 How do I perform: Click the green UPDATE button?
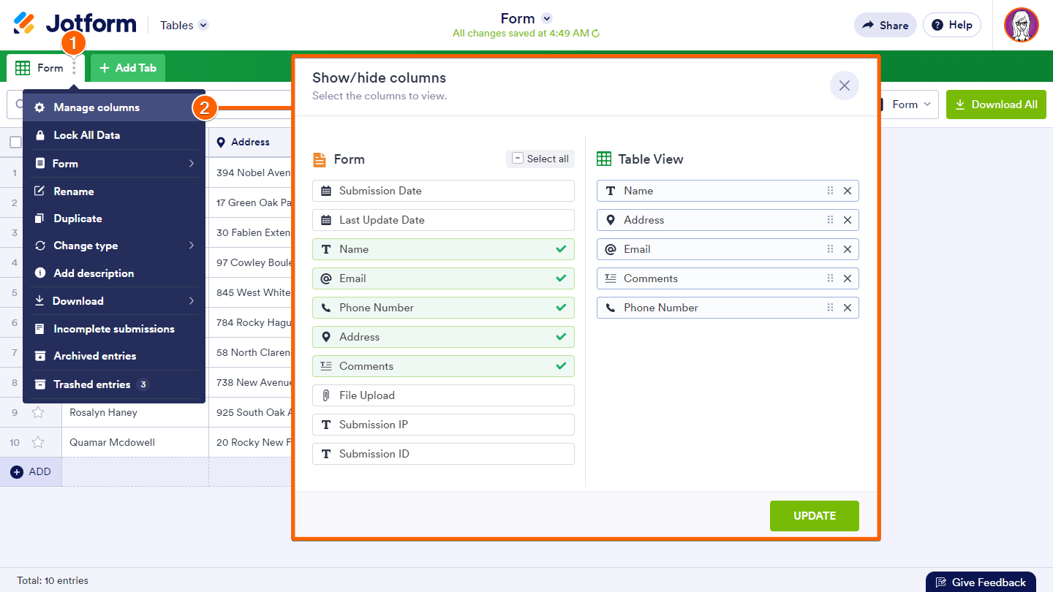tap(814, 516)
